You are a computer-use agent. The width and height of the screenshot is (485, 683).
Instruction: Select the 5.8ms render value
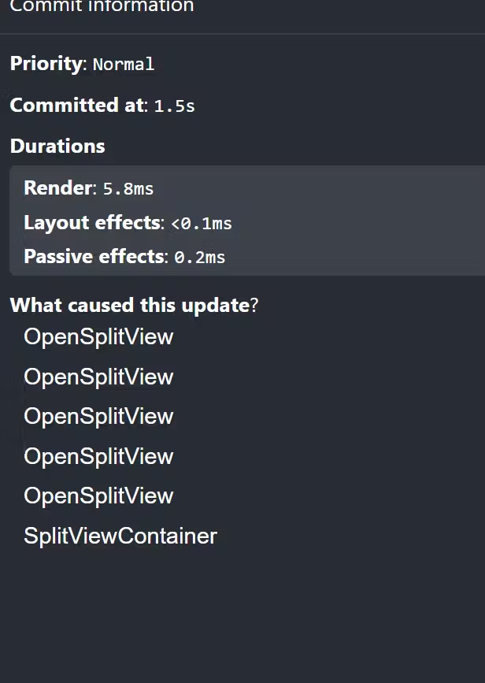(128, 189)
